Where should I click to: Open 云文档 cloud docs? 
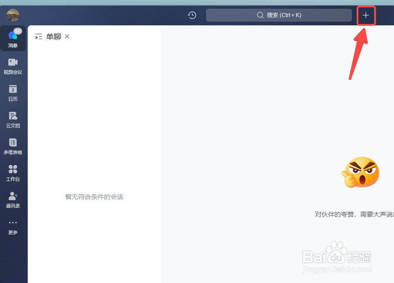point(13,120)
